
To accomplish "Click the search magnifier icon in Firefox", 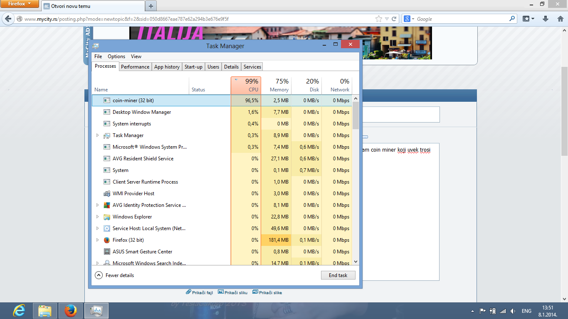I will coord(512,19).
